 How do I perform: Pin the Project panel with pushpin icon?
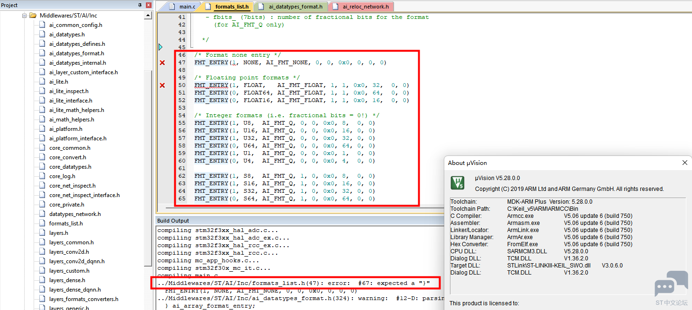pyautogui.click(x=140, y=5)
